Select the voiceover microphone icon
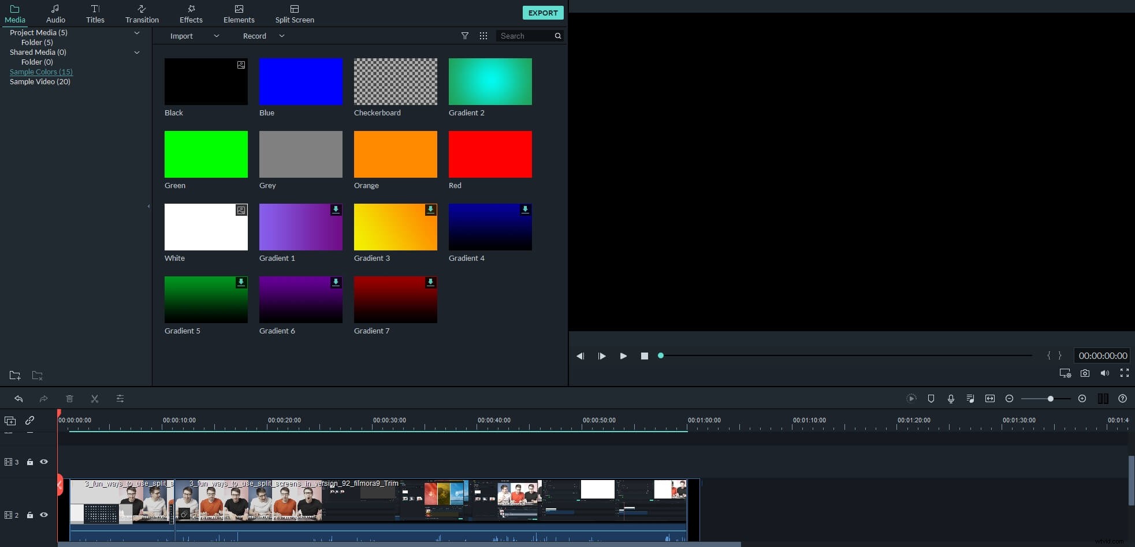This screenshot has width=1135, height=547. pos(951,398)
